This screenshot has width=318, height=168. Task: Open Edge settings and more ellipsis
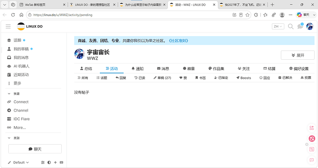point(290,15)
